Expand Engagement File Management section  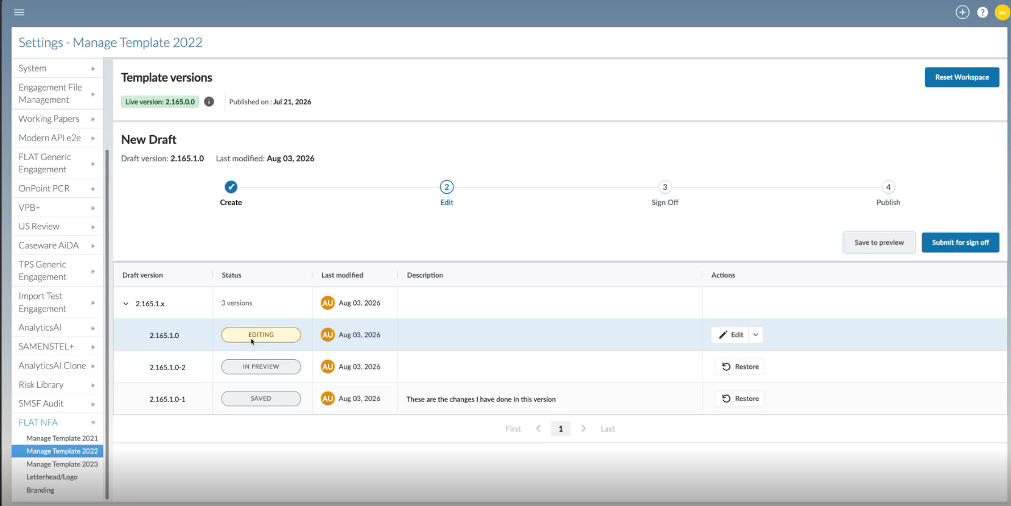(57, 94)
